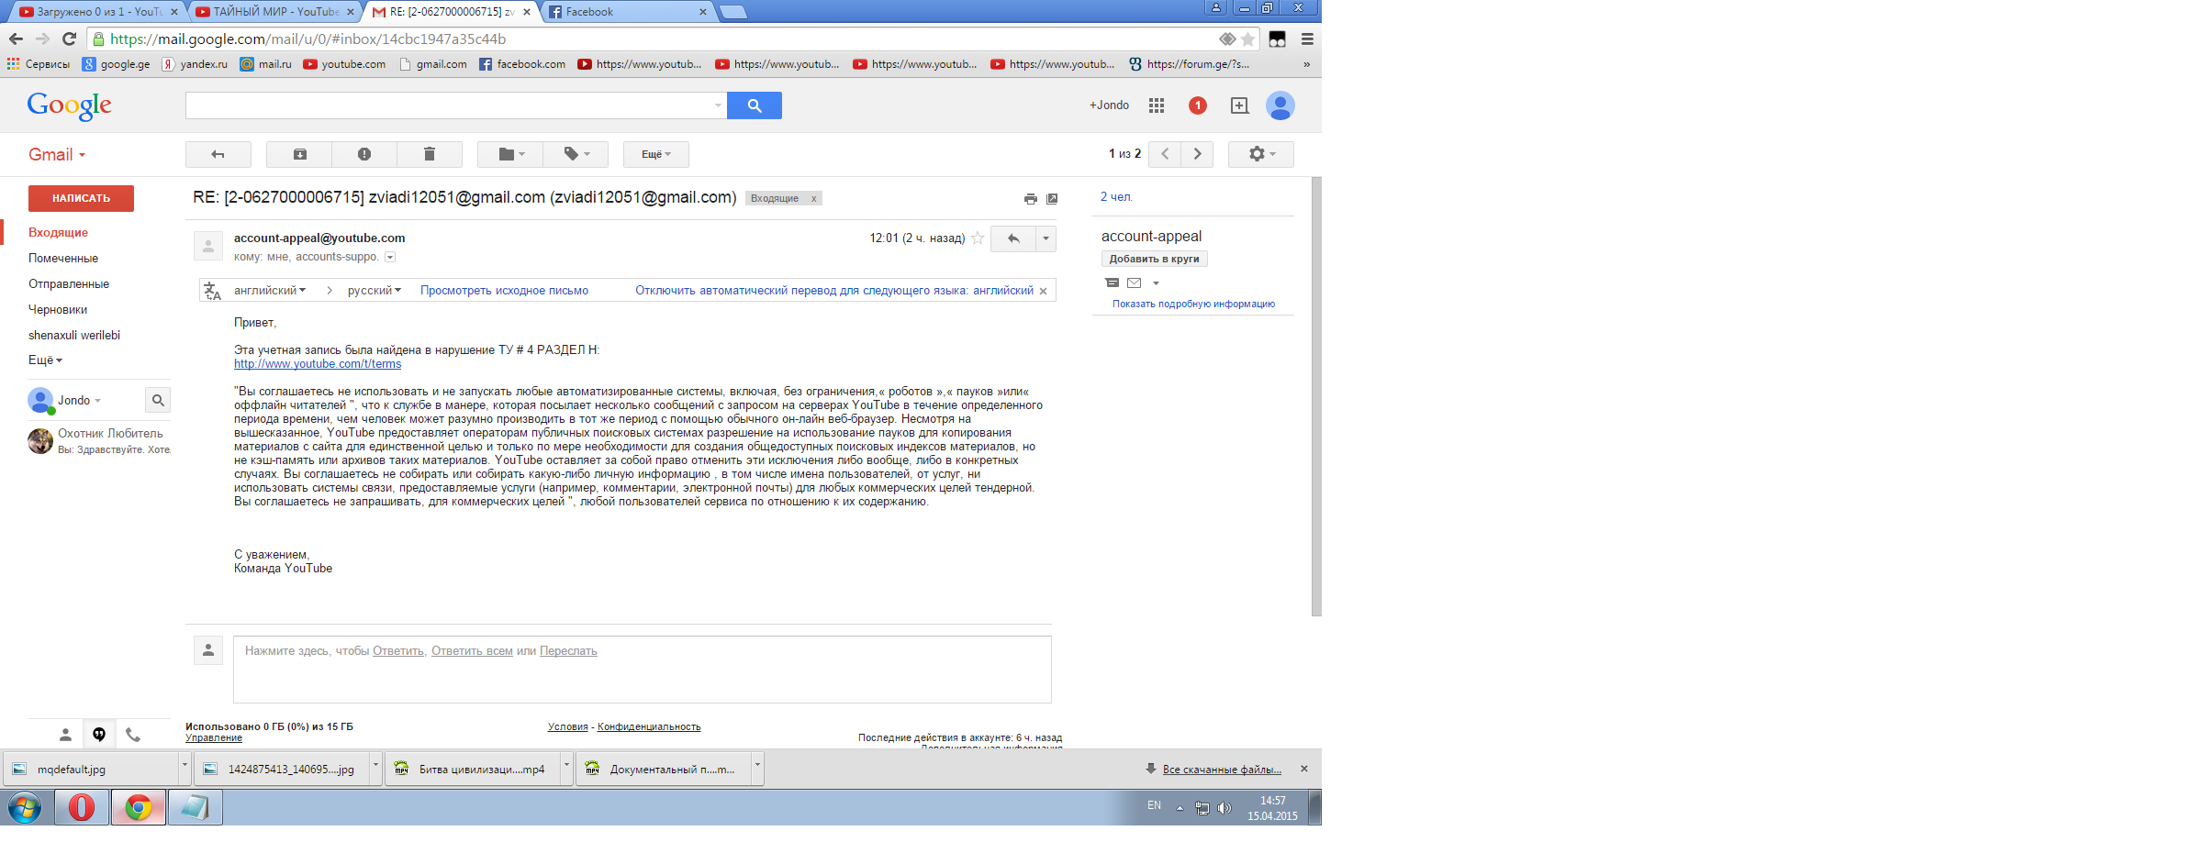Click the Gmail search input field
2203x842 pixels.
pyautogui.click(x=456, y=105)
